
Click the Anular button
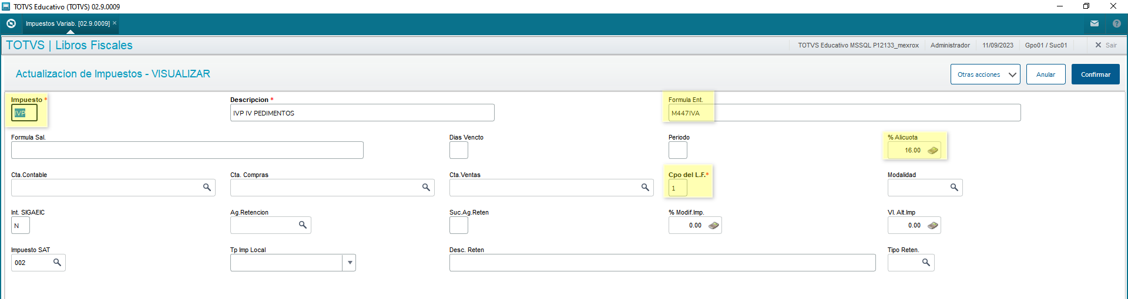click(1046, 74)
